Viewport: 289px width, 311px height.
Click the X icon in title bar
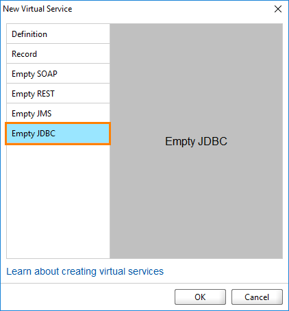pyautogui.click(x=278, y=9)
